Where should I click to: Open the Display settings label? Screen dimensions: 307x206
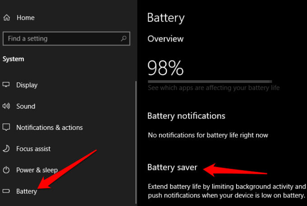tap(27, 85)
